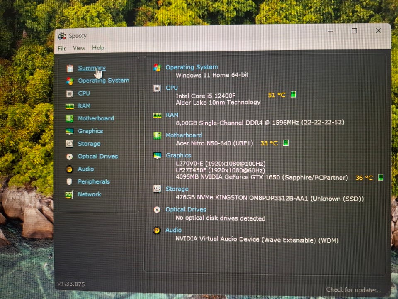Click the 8,00GB Single-Channel DDR4 line
Viewport: 398px width, 299px height.
point(260,123)
